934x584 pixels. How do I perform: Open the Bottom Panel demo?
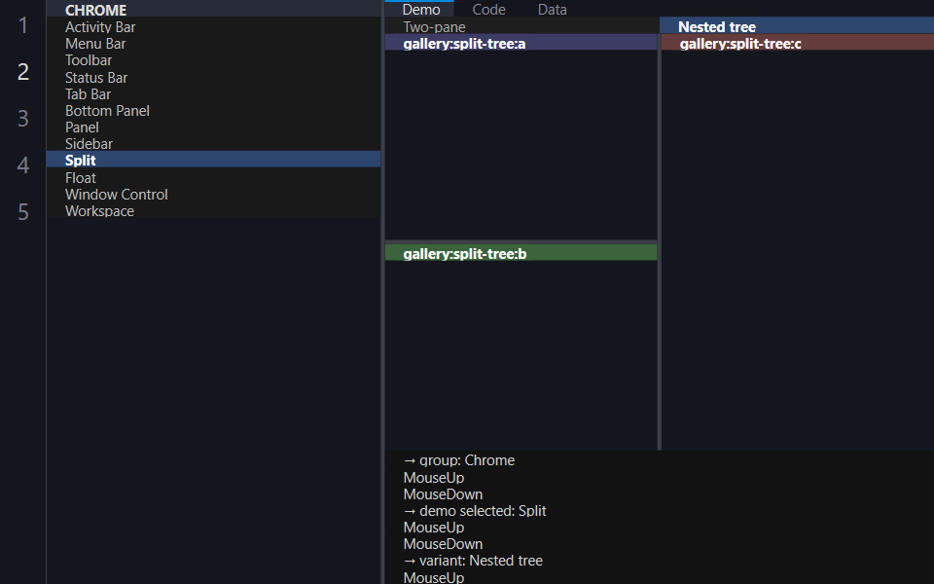(x=213, y=111)
